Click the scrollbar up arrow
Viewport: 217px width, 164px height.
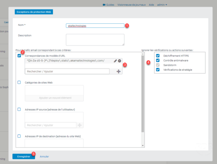143,54
